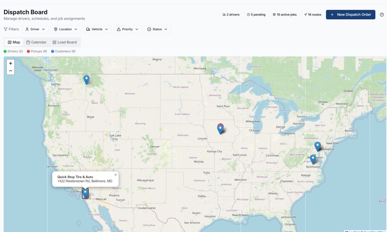Click the package icon for 10 active jobs
The height and width of the screenshot is (232, 387).
pos(274,15)
